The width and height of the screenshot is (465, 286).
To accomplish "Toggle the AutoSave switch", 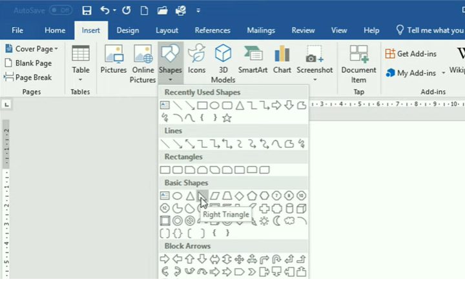I will (x=61, y=10).
